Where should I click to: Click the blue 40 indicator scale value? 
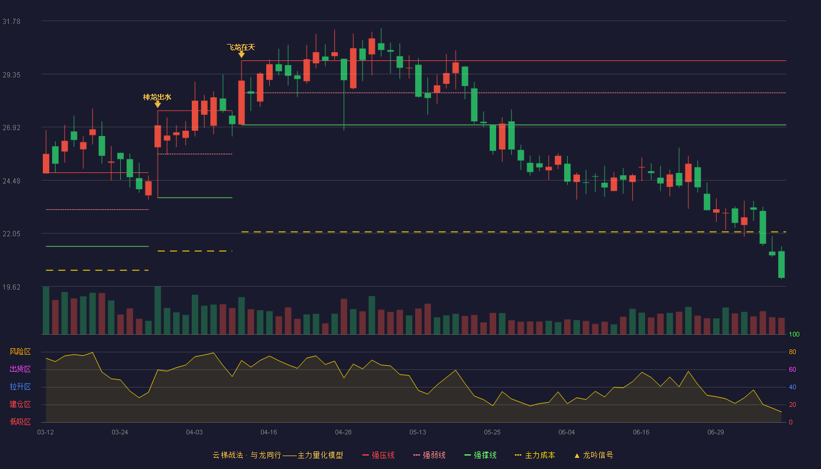(x=792, y=388)
